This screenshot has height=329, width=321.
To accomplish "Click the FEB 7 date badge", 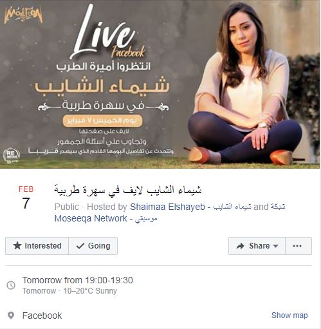I will (26, 198).
